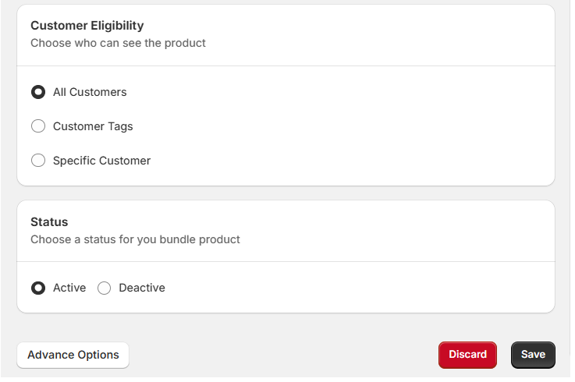Click the divider line under the Status description
Image resolution: width=575 pixels, height=382 pixels.
(x=286, y=261)
